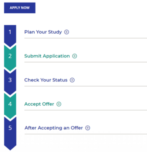Screen dimensions: 147x152
Task: Click the divider line under Submit Application
Action: 86,62
